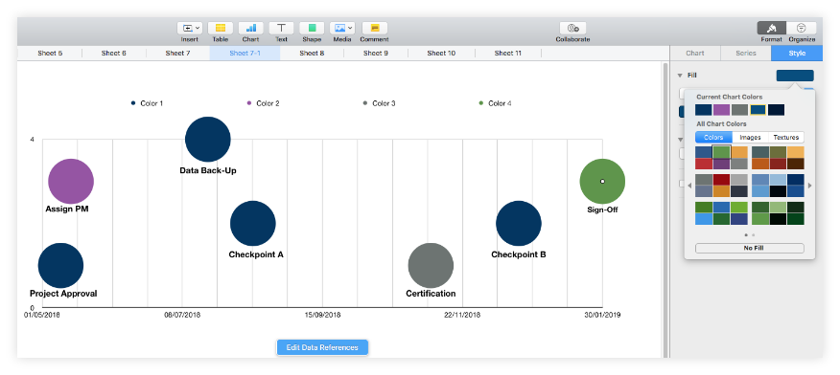Click Edit Data References button
The width and height of the screenshot is (840, 375).
point(322,347)
